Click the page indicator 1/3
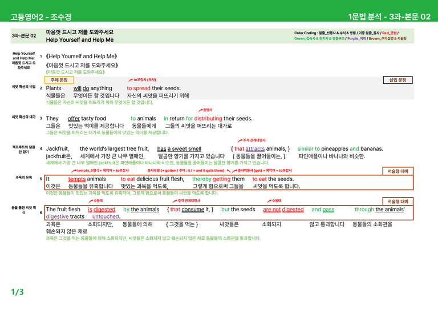Screen dimensions: 438x310 [17, 292]
